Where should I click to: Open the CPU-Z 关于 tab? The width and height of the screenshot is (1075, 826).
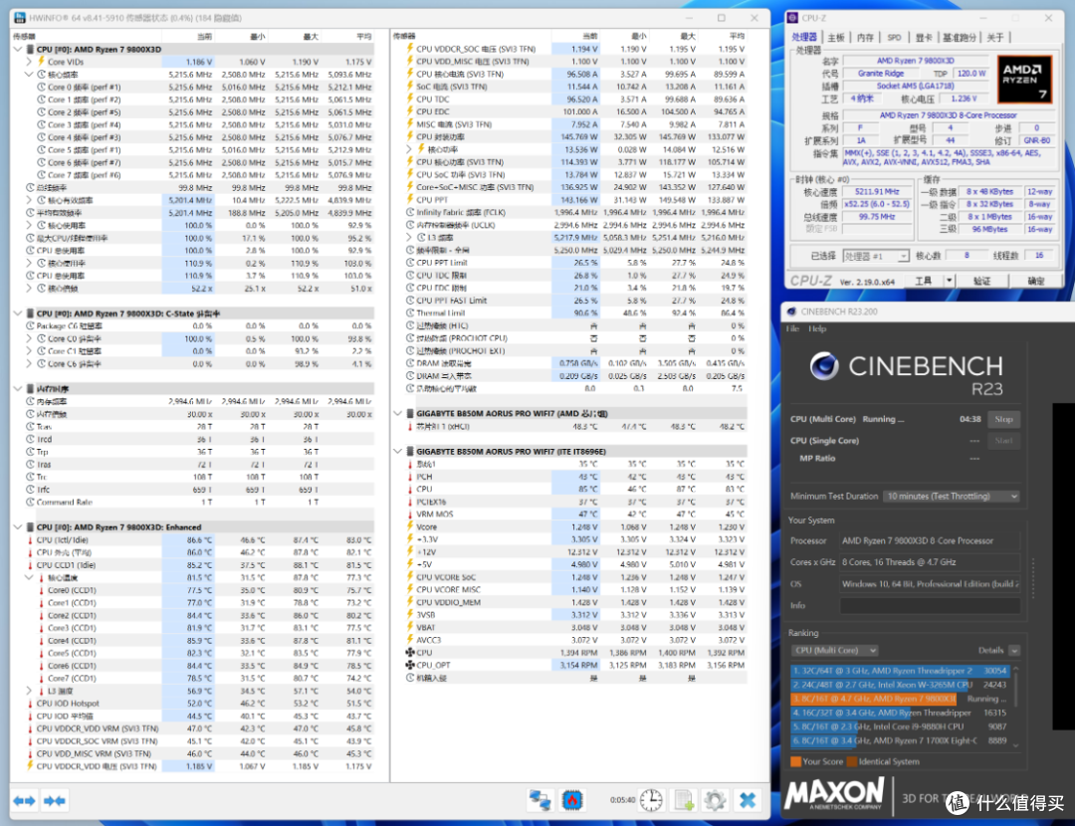pos(994,37)
